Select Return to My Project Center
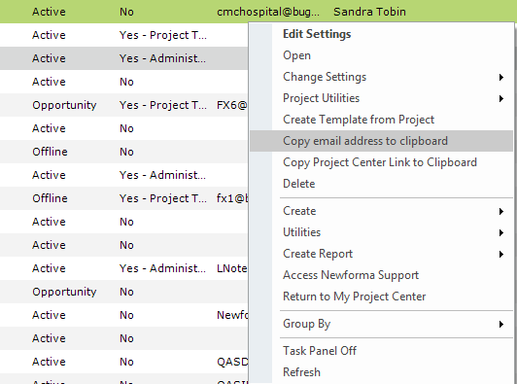This screenshot has height=384, width=517. coord(354,297)
